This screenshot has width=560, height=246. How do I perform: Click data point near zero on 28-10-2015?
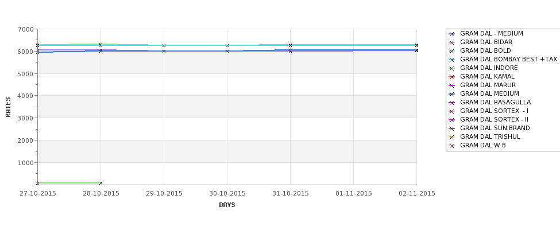click(x=101, y=183)
